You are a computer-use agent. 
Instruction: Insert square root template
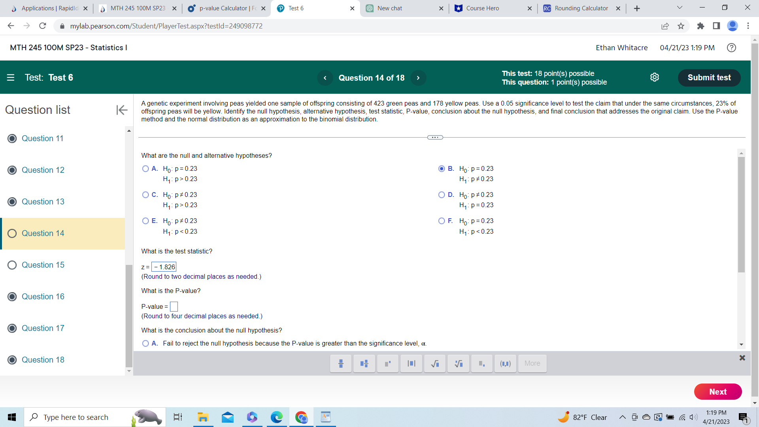tap(435, 363)
